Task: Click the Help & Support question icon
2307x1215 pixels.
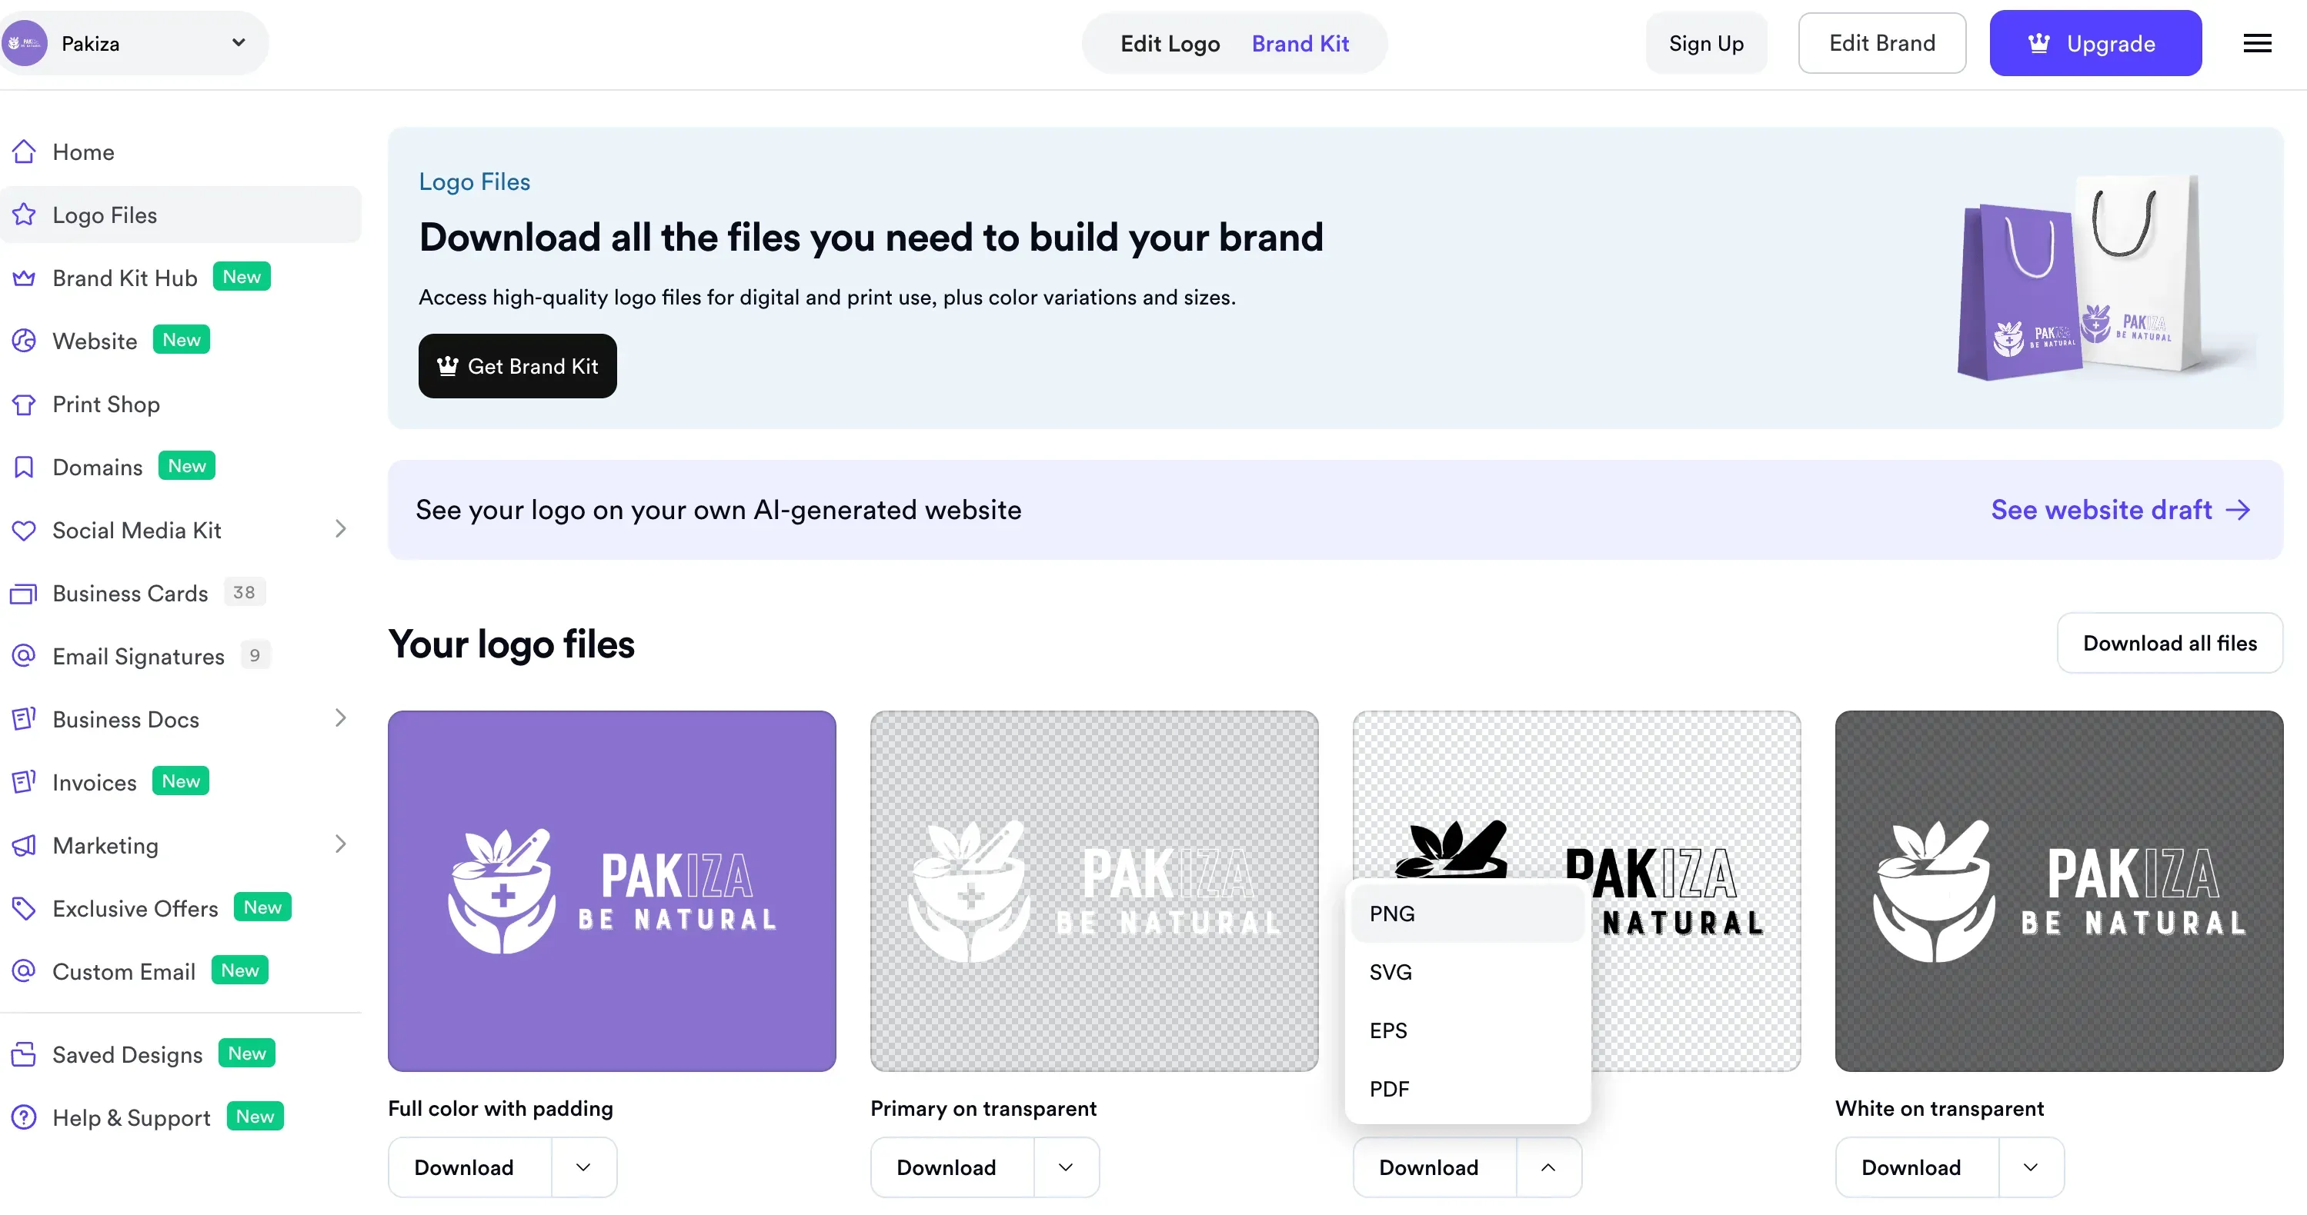Action: (x=24, y=1117)
